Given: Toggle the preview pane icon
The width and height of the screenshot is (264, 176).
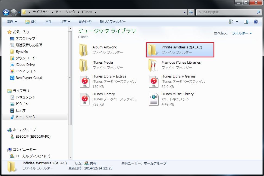Looking at the screenshot, I should [x=246, y=21].
